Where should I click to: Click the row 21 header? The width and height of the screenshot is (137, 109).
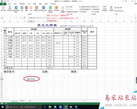1,79
